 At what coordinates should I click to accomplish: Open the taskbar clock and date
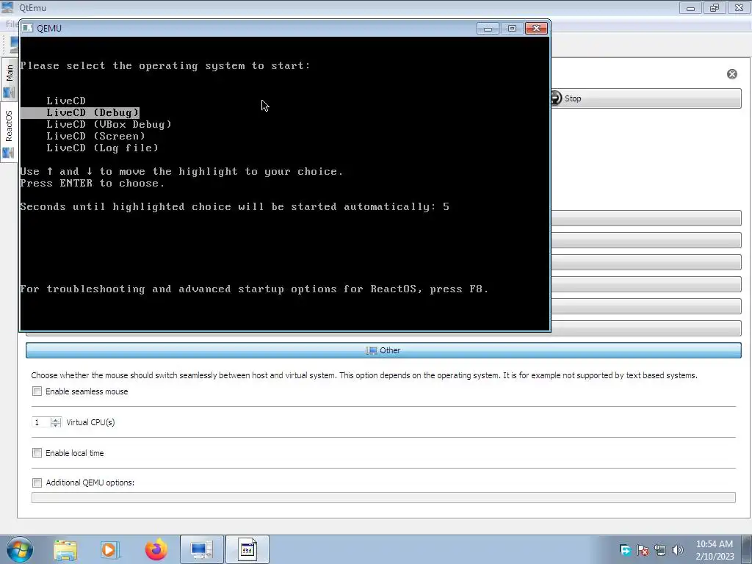click(715, 549)
